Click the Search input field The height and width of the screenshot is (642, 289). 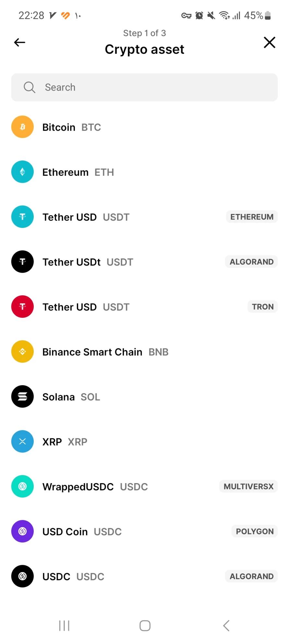(144, 87)
